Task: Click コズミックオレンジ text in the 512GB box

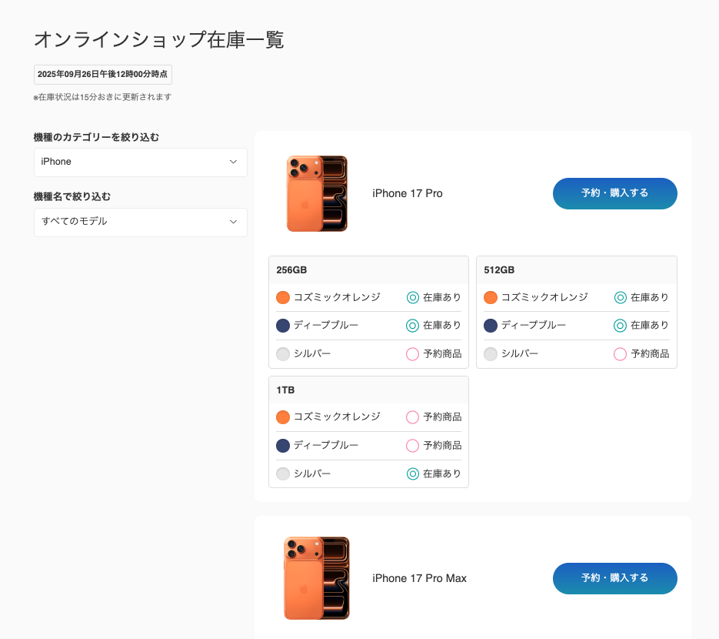Action: pyautogui.click(x=544, y=297)
